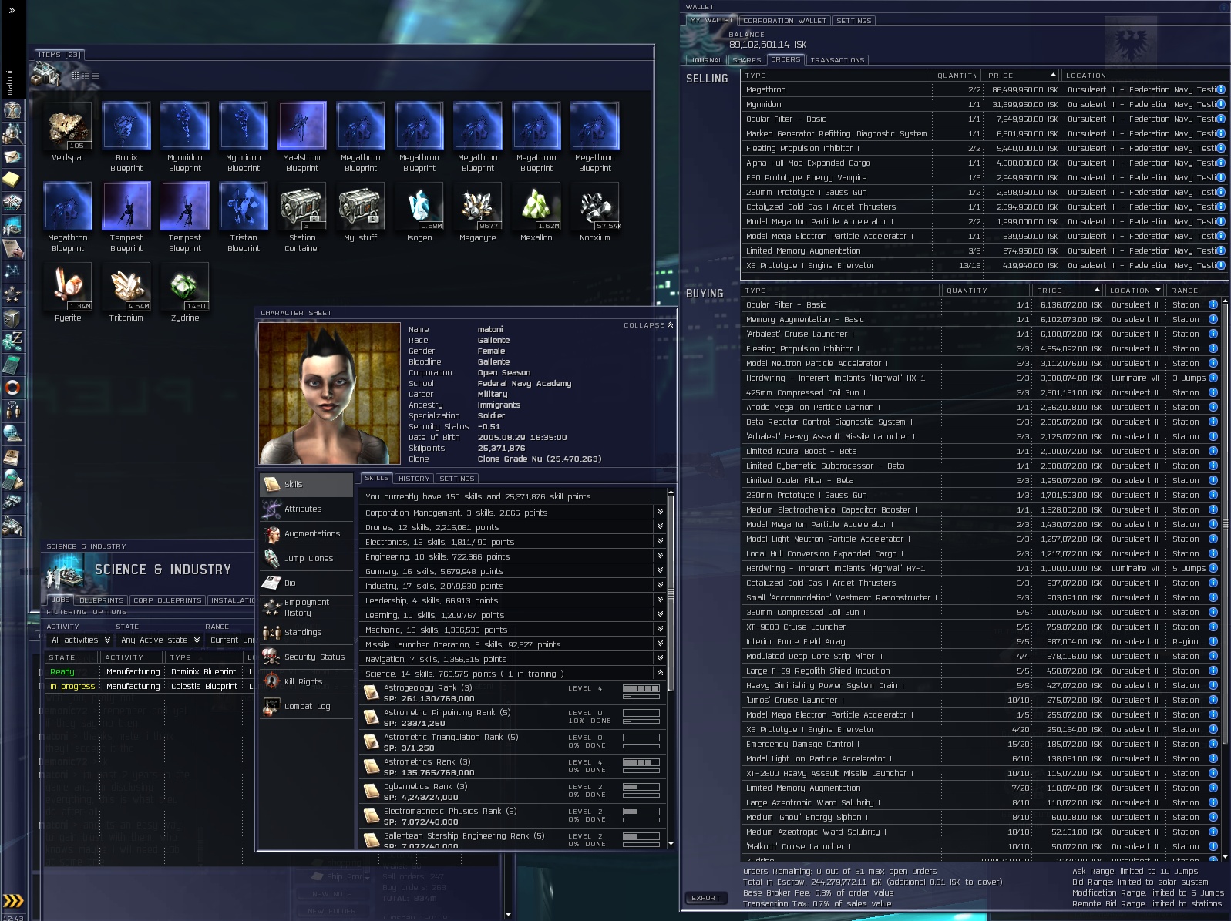Viewport: 1231px width, 921px height.
Task: Open the assets safe sidebar icon
Action: coord(12,318)
